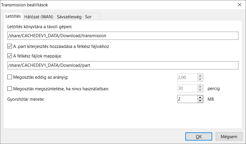The image size is (246, 144).
Task: Select the Letöltés tab
Action: [13, 16]
